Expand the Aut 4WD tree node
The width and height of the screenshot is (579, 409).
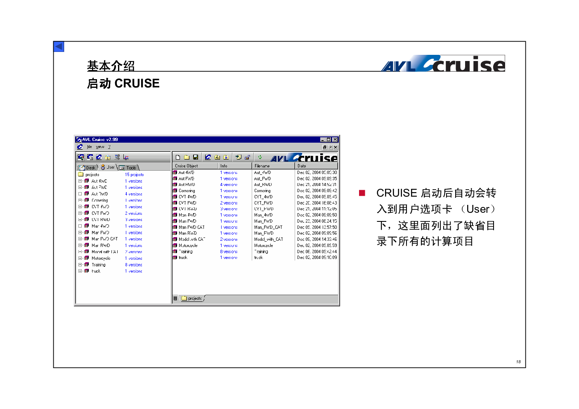(80, 181)
